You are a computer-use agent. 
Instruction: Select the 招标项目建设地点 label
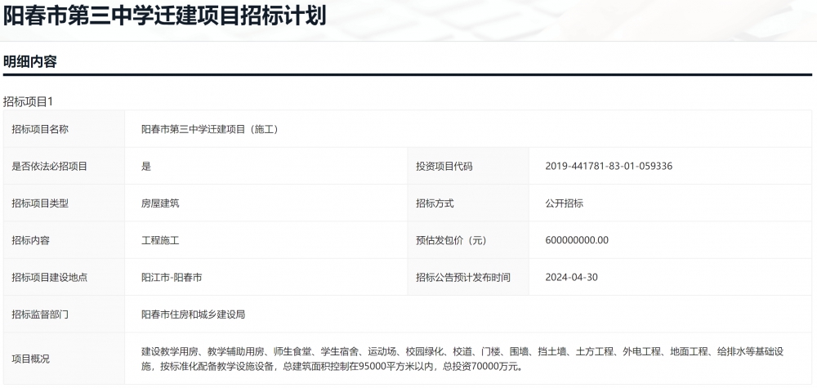[x=50, y=278]
